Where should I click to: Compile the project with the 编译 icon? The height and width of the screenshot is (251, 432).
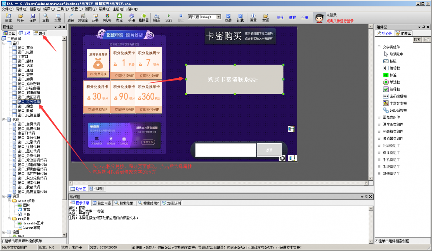pos(157,17)
